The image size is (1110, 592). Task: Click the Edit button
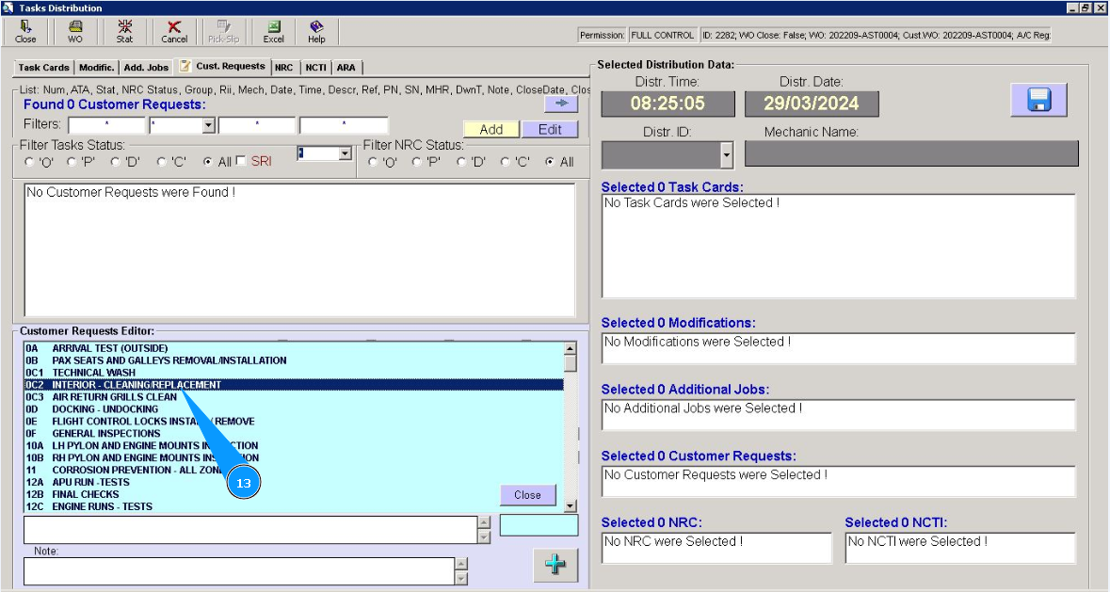point(550,130)
